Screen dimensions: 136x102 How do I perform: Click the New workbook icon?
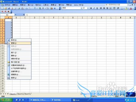point(2,8)
